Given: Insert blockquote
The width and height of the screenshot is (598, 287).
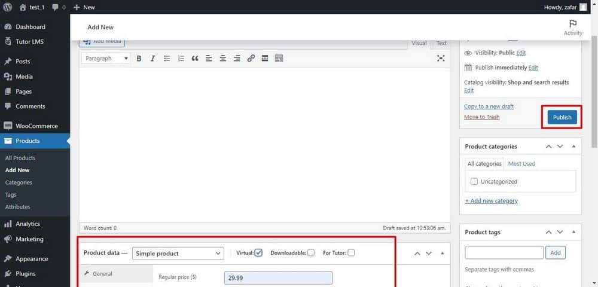Looking at the screenshot, I should tap(195, 59).
